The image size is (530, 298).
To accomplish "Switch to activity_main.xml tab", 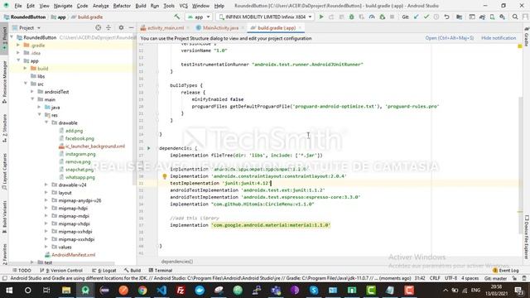I will click(165, 27).
